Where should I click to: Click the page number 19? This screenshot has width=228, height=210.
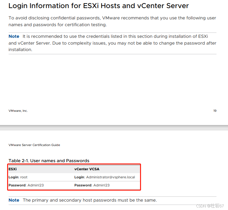click(x=215, y=111)
